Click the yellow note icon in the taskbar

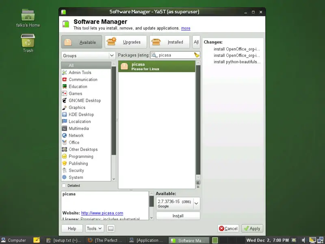37,240
